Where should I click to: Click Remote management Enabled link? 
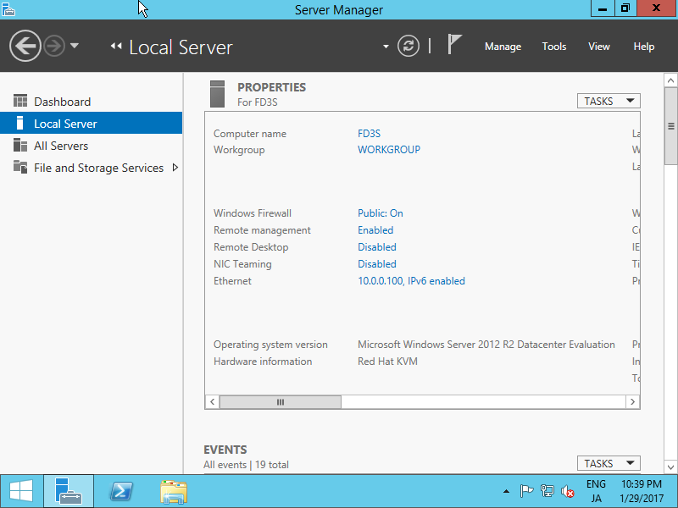(x=375, y=229)
